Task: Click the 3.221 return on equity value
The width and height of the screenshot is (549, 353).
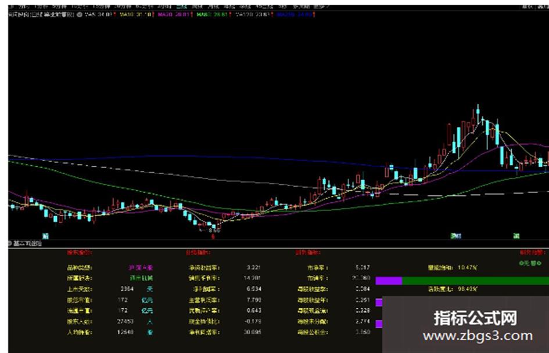Action: (x=253, y=267)
